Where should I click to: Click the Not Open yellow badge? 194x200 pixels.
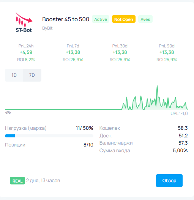click(124, 19)
